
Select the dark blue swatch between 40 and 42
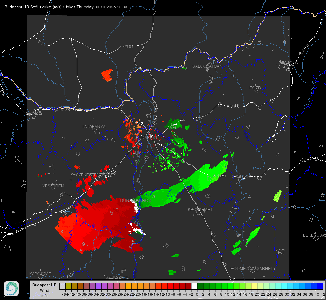pos(320,286)
